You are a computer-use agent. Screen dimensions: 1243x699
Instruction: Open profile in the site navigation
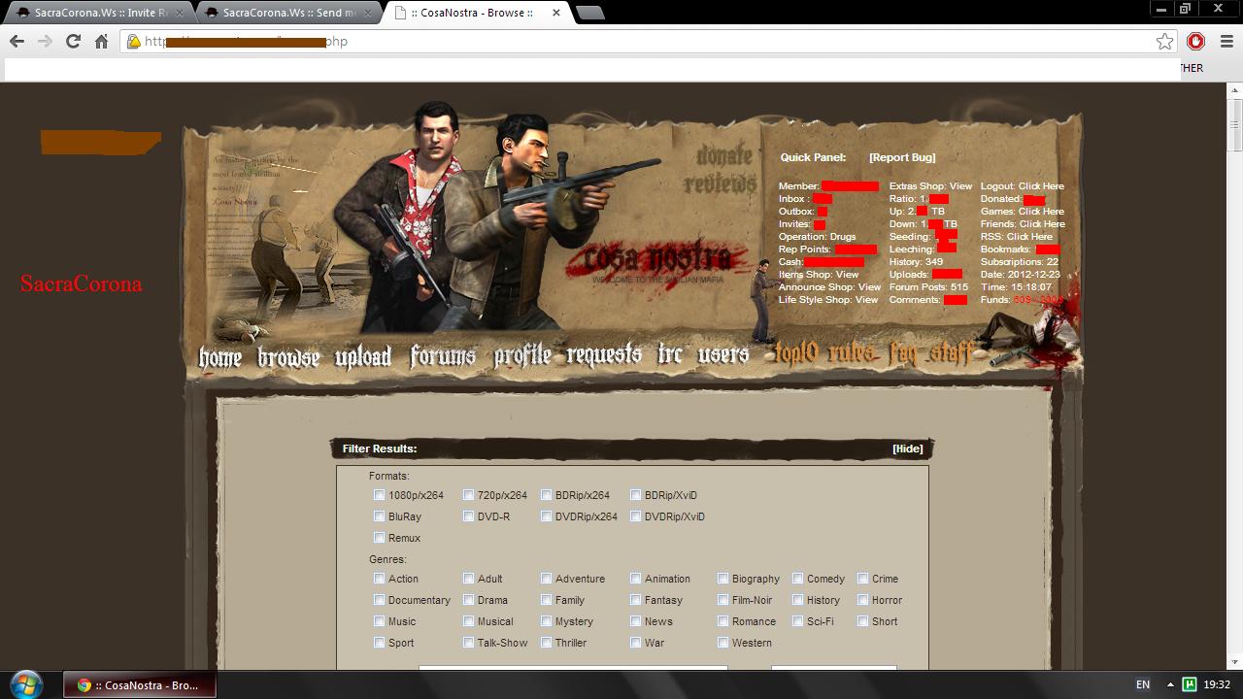point(522,355)
